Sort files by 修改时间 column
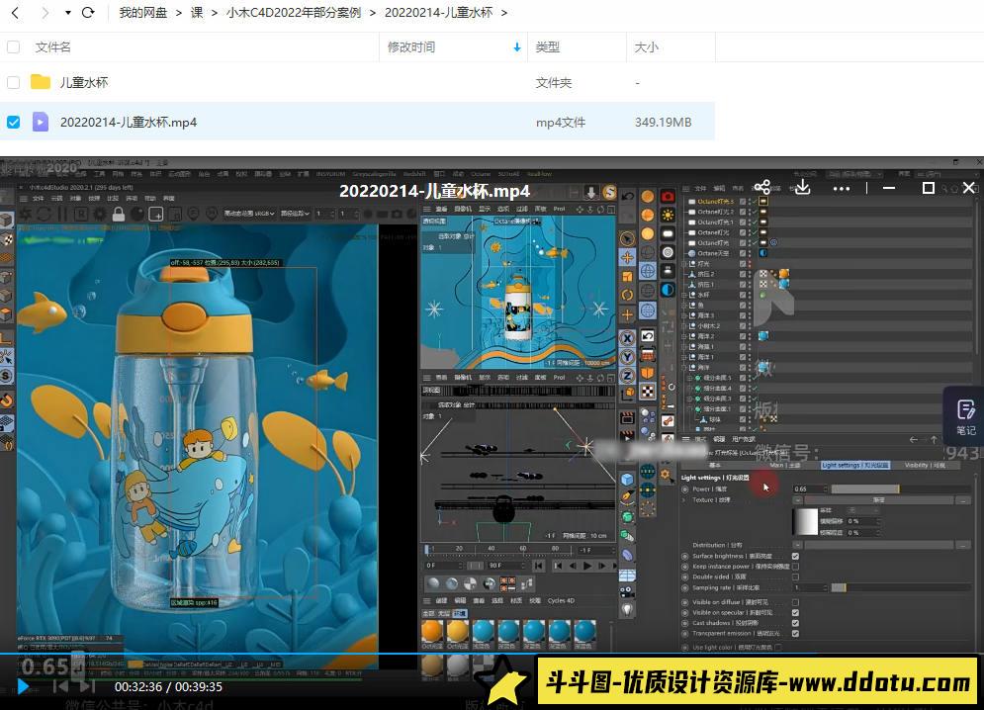The width and height of the screenshot is (984, 710). point(411,47)
